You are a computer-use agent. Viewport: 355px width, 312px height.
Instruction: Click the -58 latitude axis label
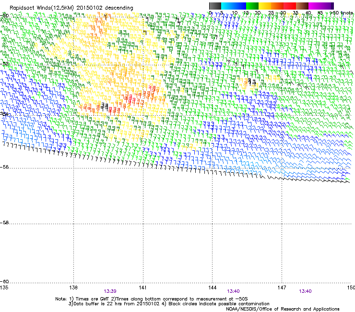point(4,223)
